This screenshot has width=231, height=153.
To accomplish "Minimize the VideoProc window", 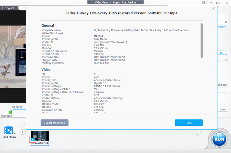I will [211, 3].
